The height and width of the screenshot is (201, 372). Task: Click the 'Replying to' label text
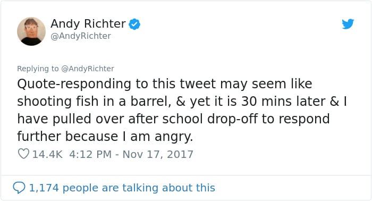pyautogui.click(x=38, y=69)
